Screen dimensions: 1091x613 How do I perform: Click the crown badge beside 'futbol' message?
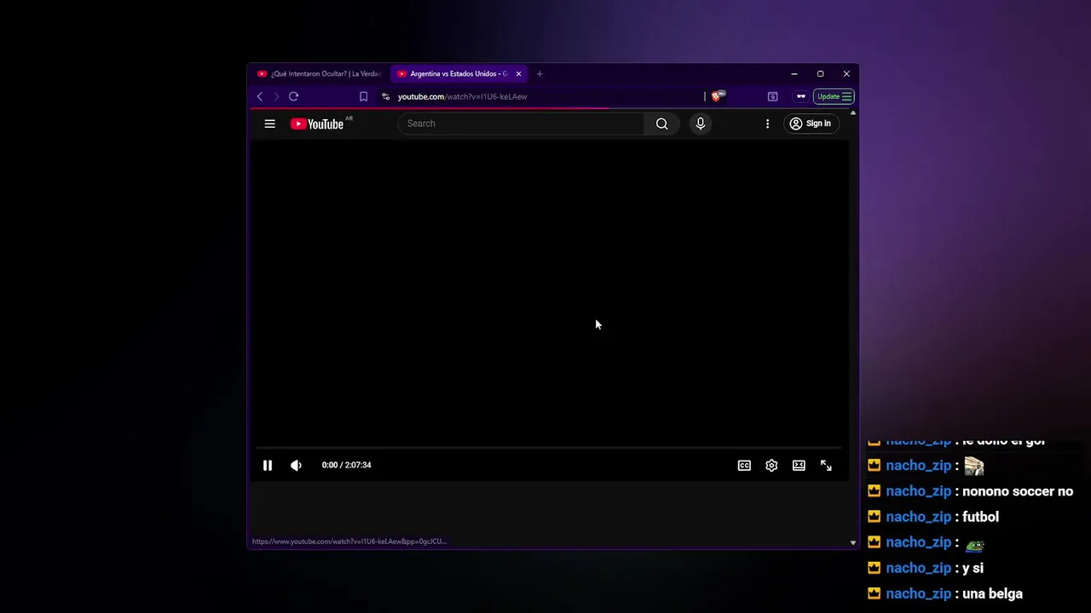pyautogui.click(x=874, y=517)
